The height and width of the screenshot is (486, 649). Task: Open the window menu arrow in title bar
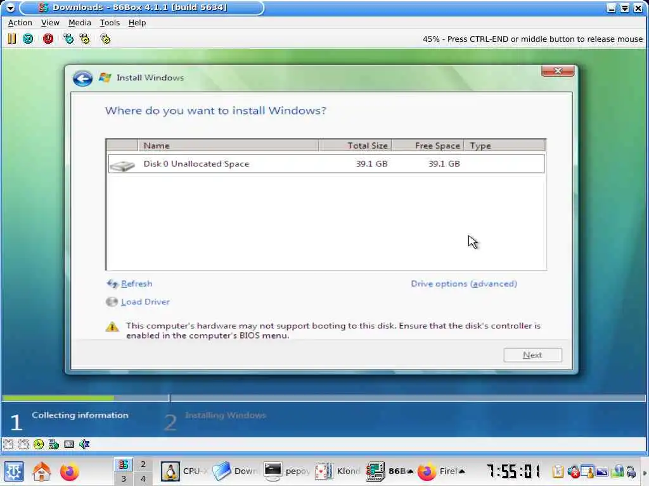[10, 8]
